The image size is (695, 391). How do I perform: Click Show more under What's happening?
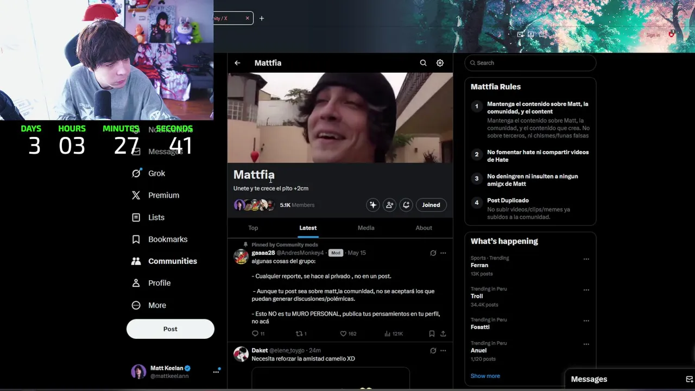tap(485, 376)
